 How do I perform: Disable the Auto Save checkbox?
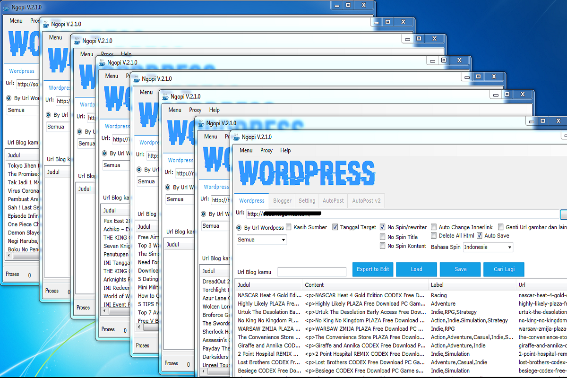click(480, 235)
